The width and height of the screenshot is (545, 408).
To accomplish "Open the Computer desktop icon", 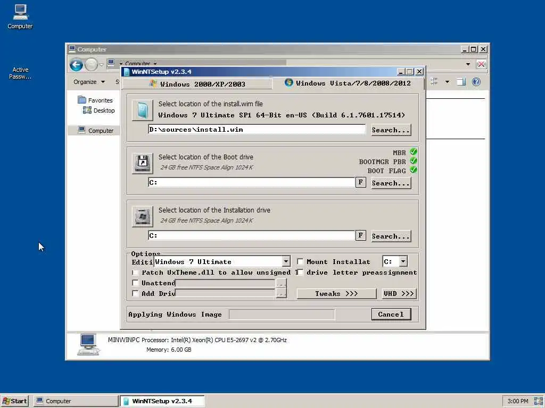I will [x=20, y=16].
